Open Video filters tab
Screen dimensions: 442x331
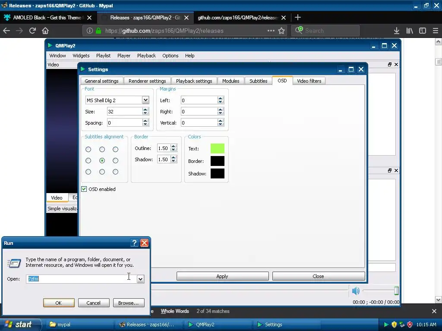pyautogui.click(x=309, y=81)
